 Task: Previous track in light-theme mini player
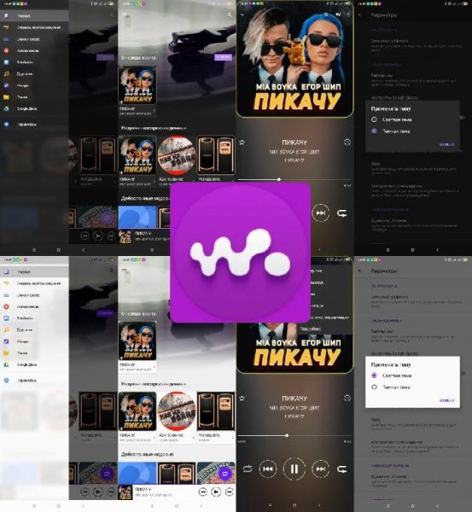coord(203,492)
